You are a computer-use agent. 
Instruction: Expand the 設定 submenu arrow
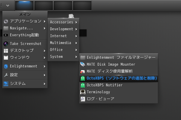[44, 75]
